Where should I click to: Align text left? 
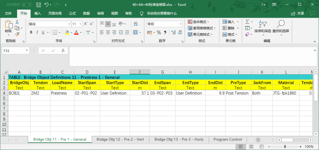tap(102, 32)
